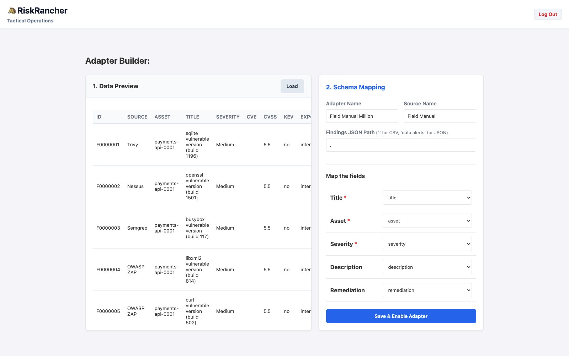Edit the Source Name input field

[440, 116]
